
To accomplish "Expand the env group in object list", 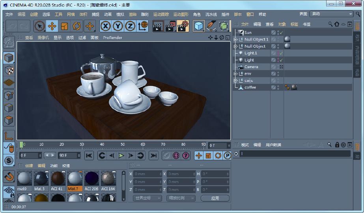I will point(235,74).
